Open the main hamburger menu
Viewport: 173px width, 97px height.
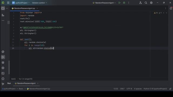(x=8, y=3)
